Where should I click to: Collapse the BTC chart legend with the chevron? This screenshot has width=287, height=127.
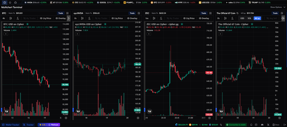coord(6,34)
